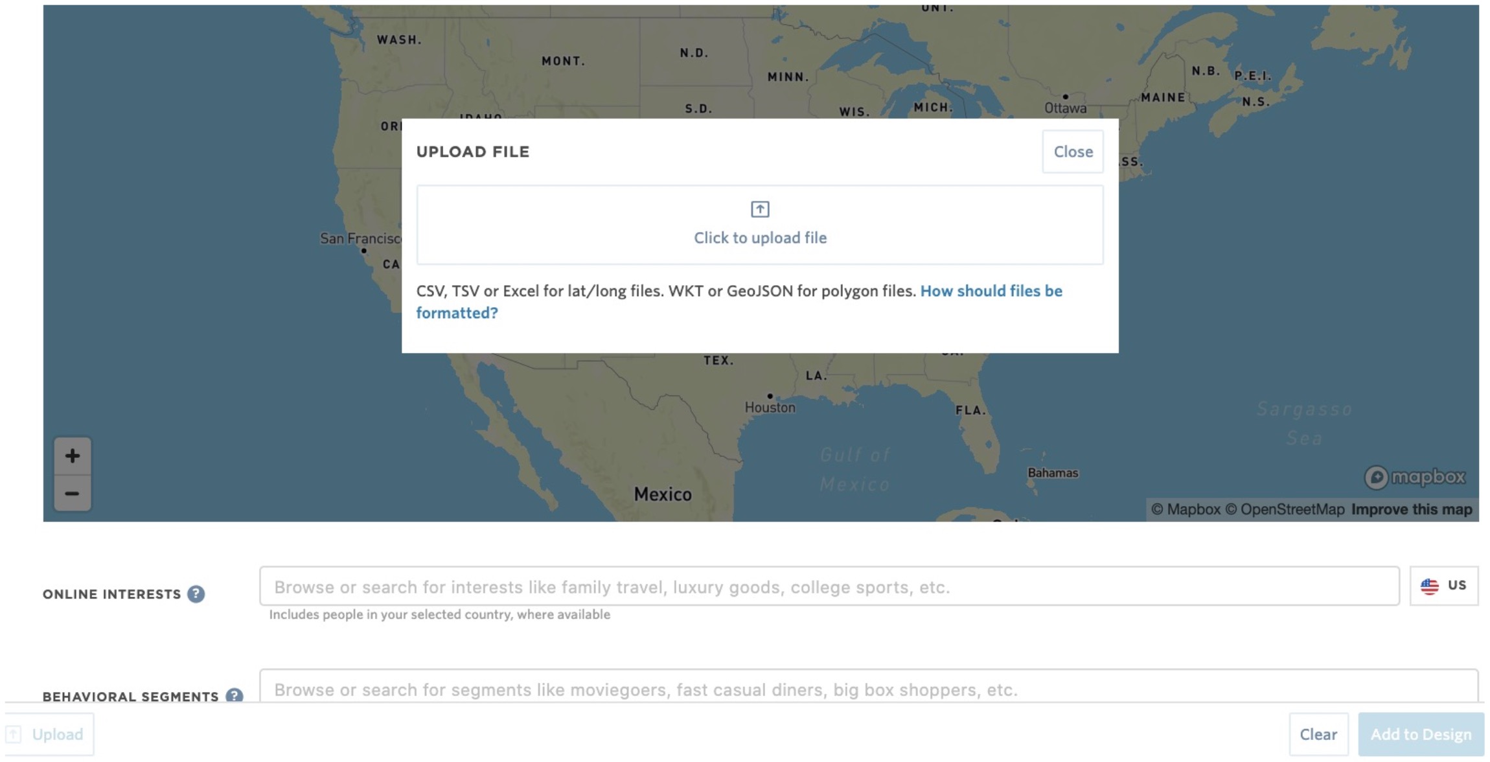Zoom out on the map
Image resolution: width=1490 pixels, height=762 pixels.
tap(72, 494)
